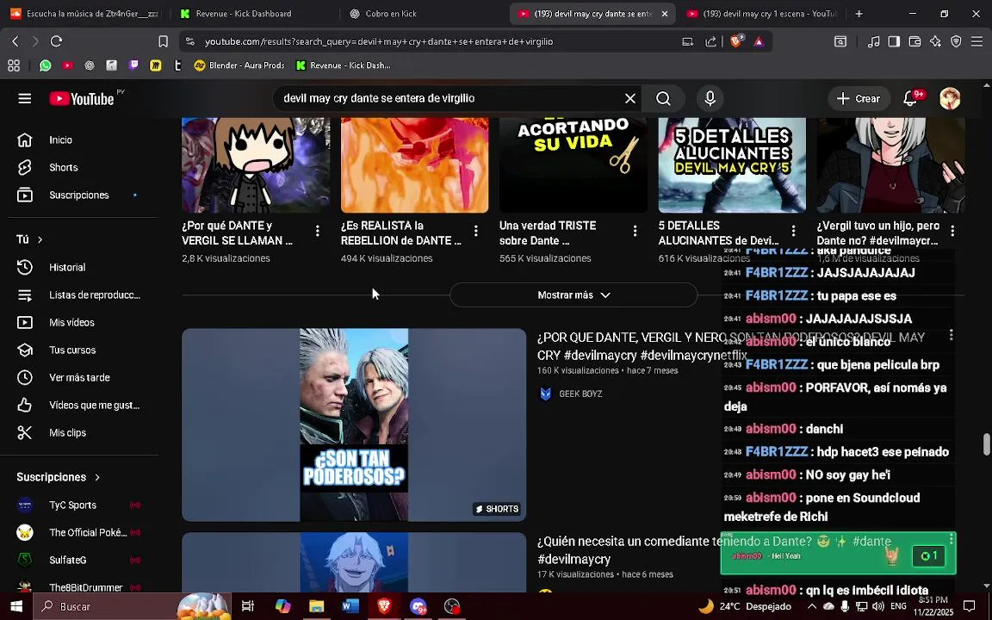This screenshot has width=992, height=620.
Task: Click the YouTube logo
Action: point(82,99)
